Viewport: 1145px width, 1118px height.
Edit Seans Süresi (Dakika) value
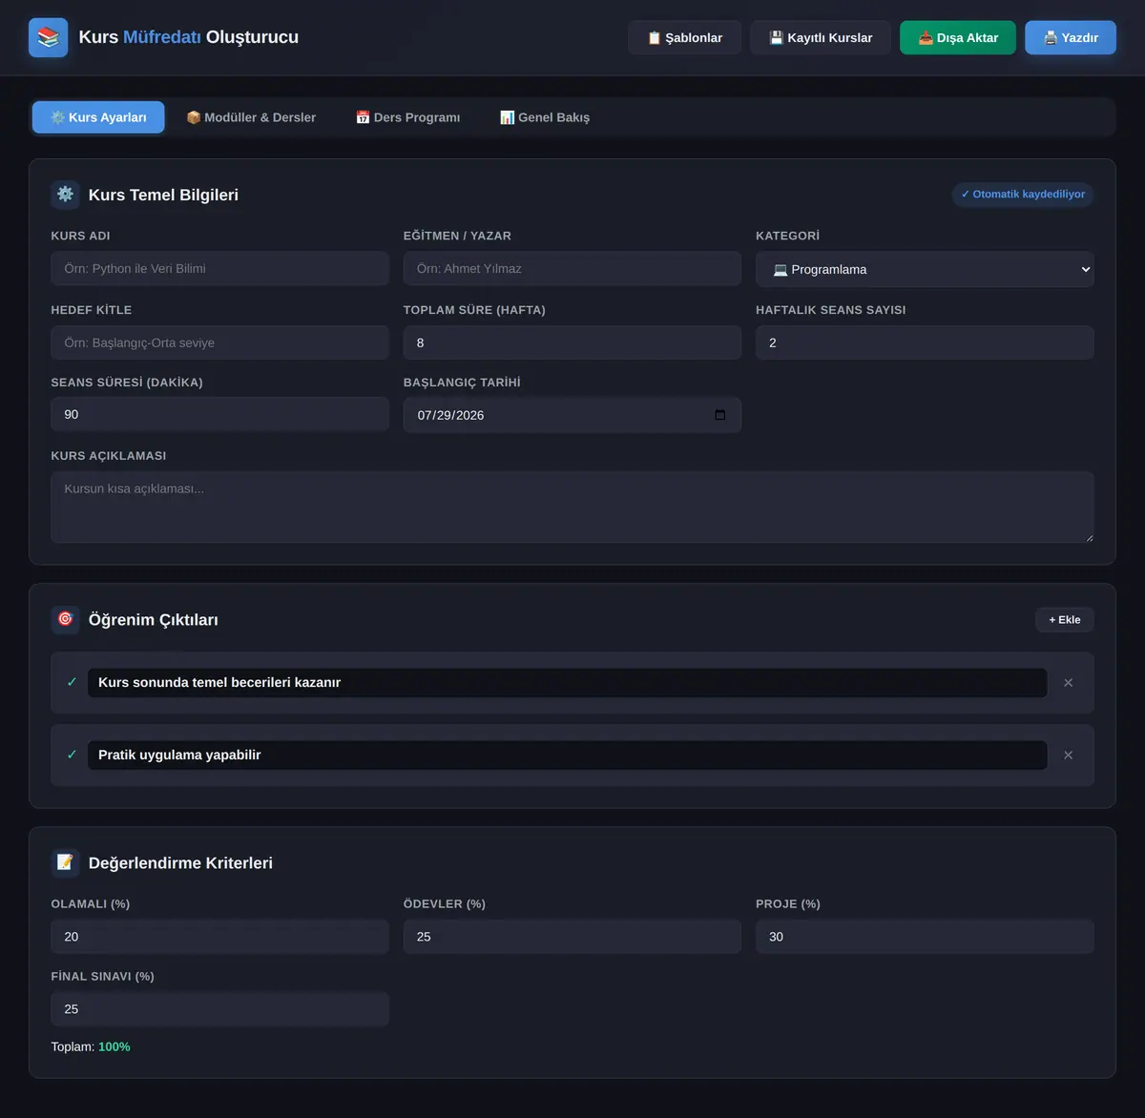(219, 415)
